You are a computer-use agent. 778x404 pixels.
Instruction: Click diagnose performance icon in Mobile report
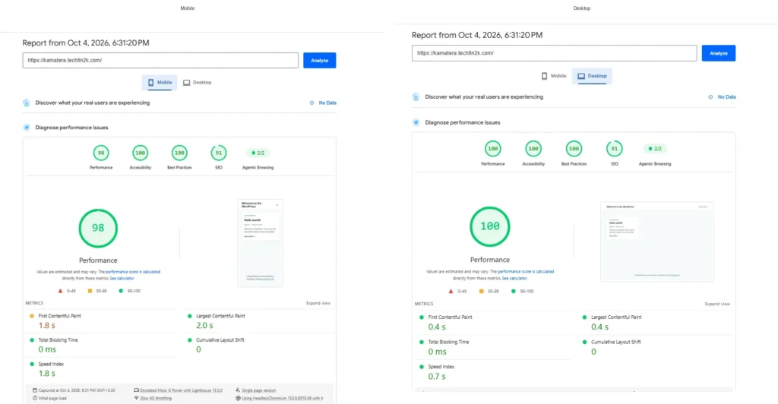pyautogui.click(x=27, y=128)
